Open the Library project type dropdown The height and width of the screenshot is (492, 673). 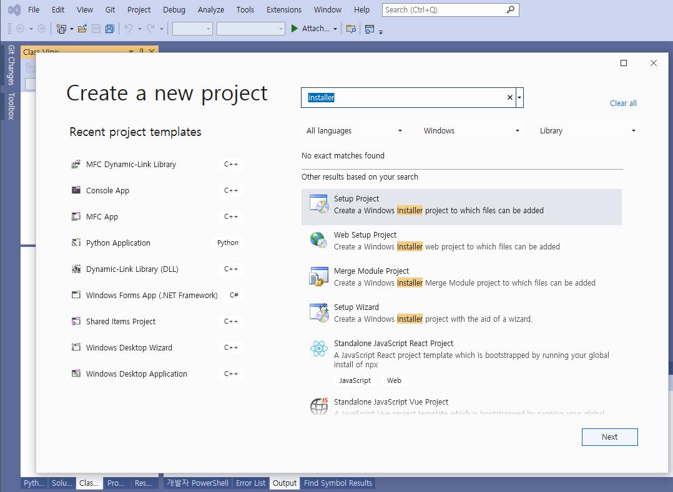pyautogui.click(x=587, y=131)
